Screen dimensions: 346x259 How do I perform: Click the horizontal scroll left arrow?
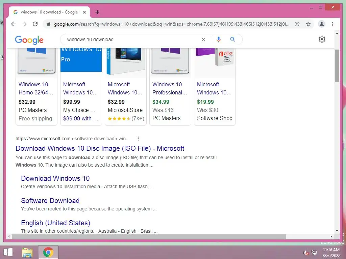(9, 236)
